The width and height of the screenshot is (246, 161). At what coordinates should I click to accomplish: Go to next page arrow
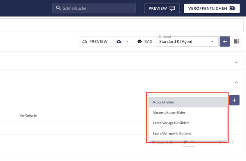(232, 142)
